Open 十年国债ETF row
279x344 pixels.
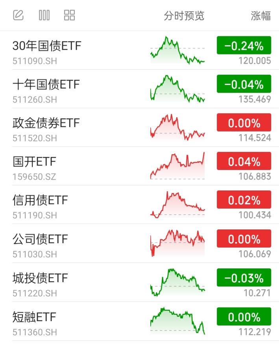point(139,89)
